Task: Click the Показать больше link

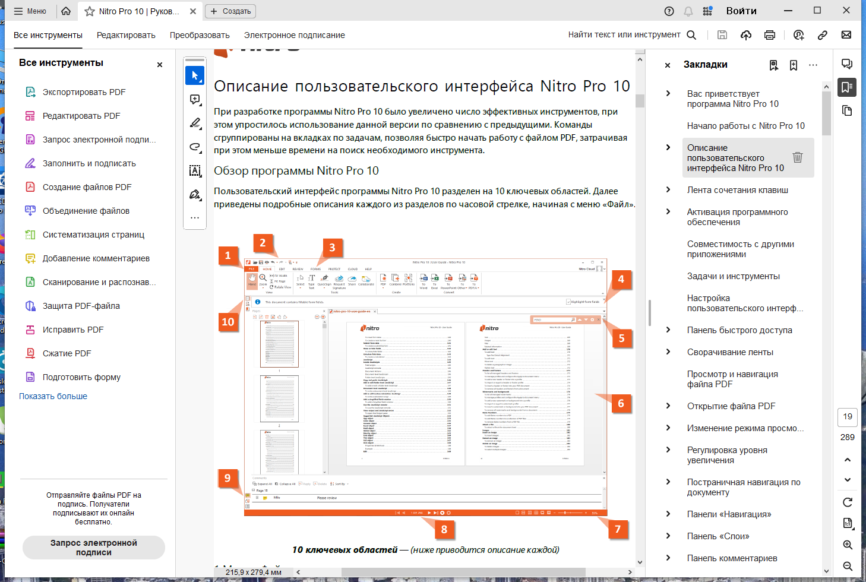Action: pyautogui.click(x=53, y=396)
